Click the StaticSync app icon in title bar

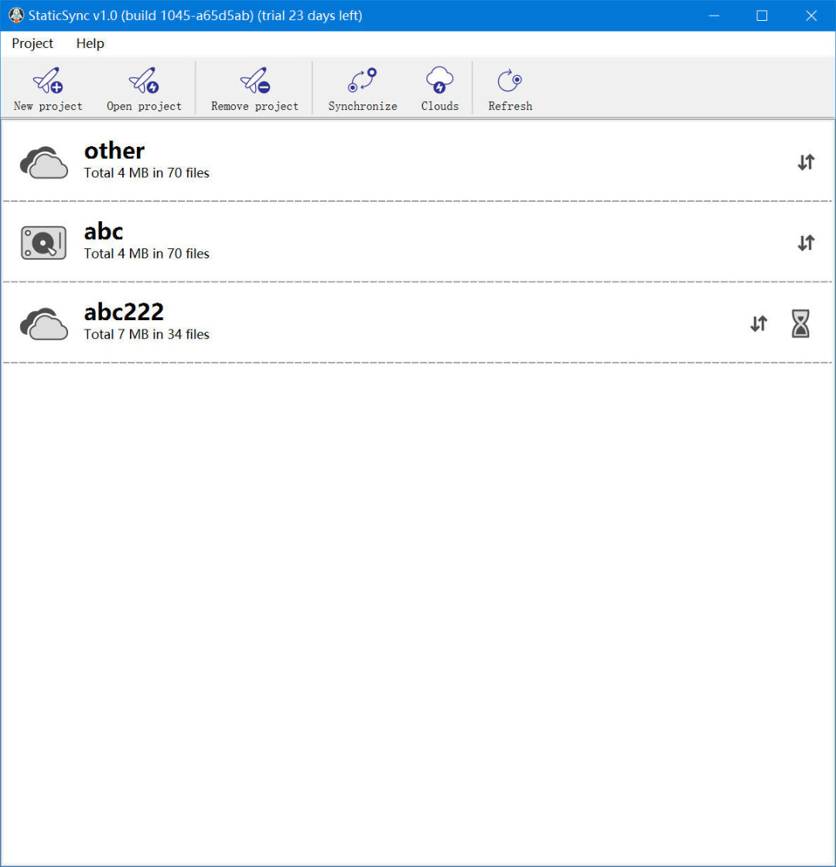point(16,15)
